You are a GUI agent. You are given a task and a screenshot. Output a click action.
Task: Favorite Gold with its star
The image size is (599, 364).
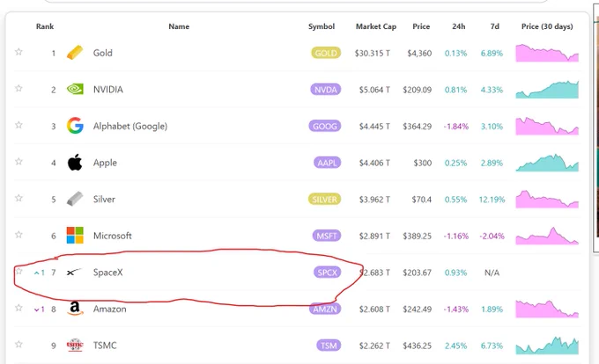[18, 52]
